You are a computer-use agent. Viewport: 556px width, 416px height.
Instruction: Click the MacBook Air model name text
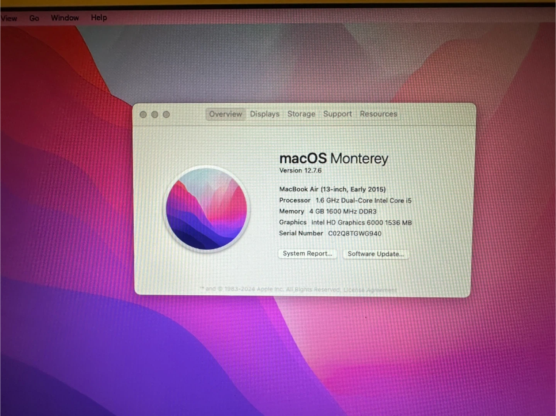pyautogui.click(x=332, y=189)
